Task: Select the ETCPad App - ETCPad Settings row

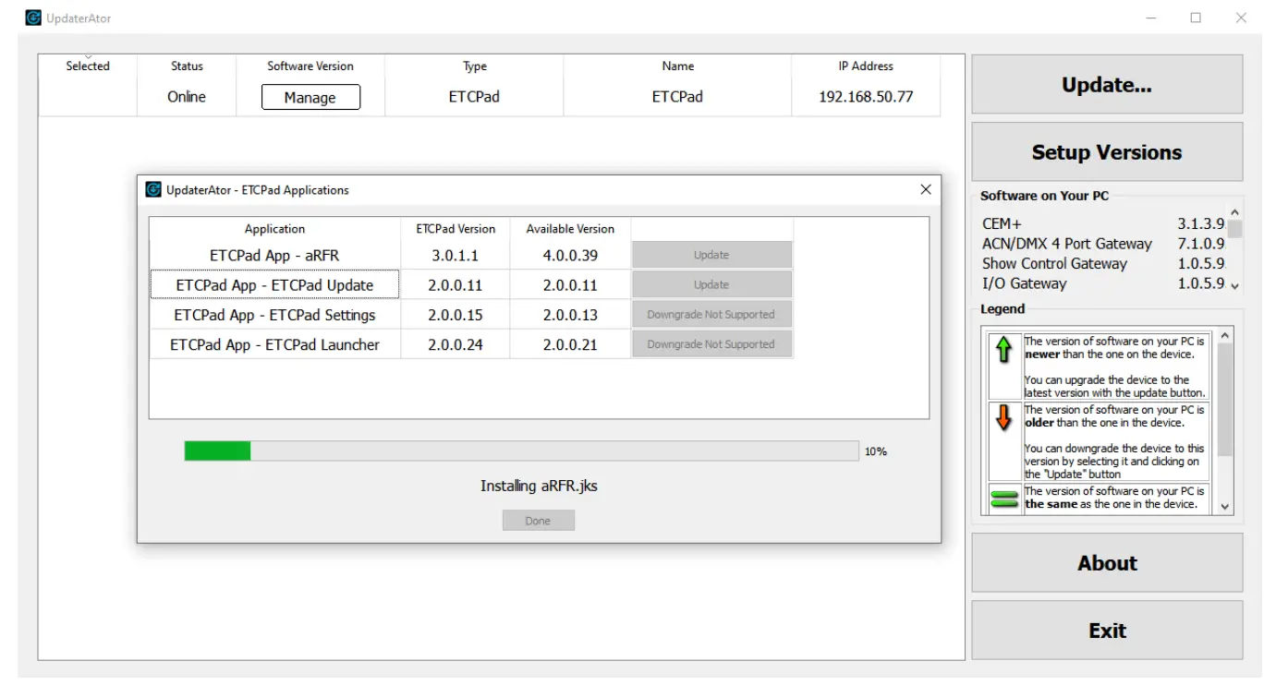Action: [x=274, y=315]
